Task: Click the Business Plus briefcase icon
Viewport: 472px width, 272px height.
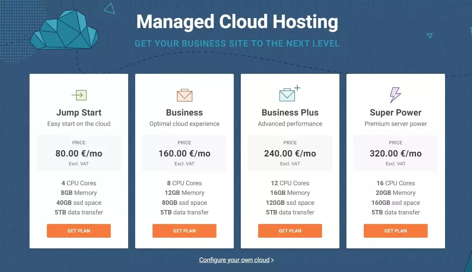Action: pos(290,94)
